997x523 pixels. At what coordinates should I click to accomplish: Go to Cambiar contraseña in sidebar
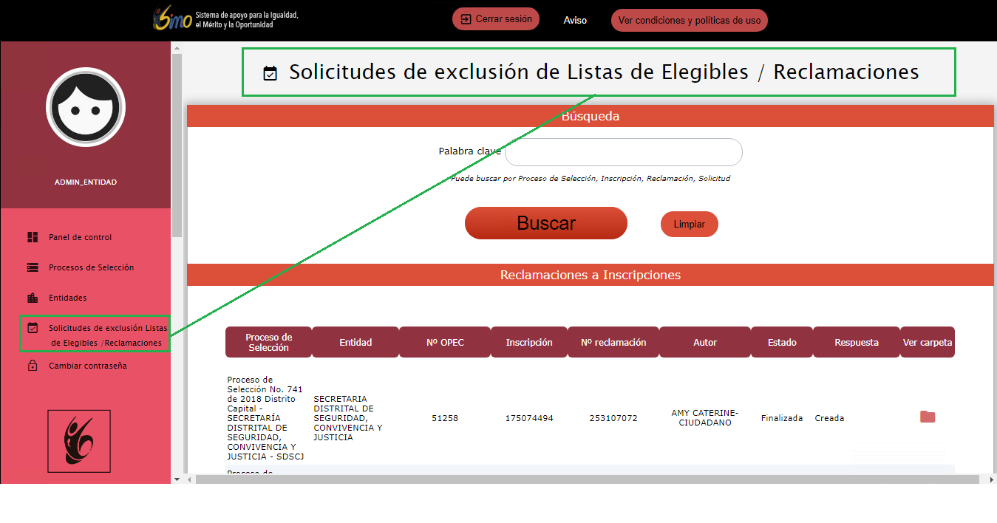87,366
